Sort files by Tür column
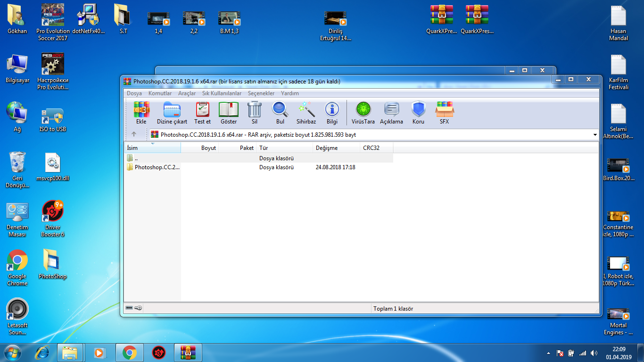The width and height of the screenshot is (644, 362). point(285,148)
